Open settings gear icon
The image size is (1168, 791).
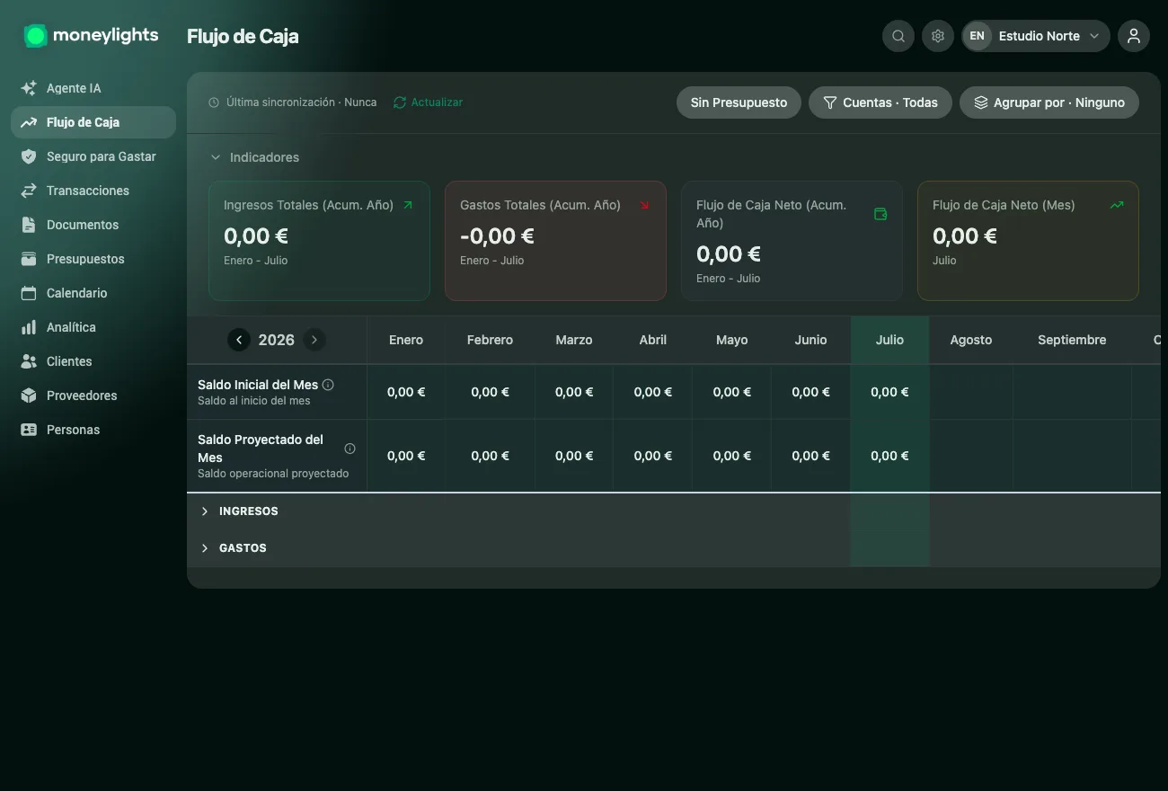tap(938, 36)
